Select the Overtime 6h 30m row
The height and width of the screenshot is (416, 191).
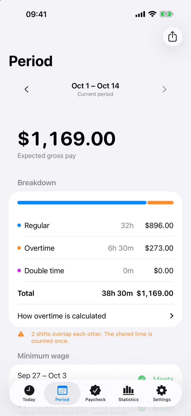[95, 248]
